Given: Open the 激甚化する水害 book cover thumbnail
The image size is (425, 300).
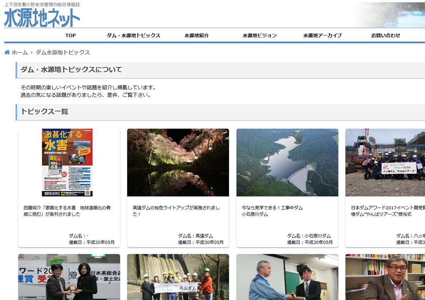Looking at the screenshot, I should click(67, 162).
